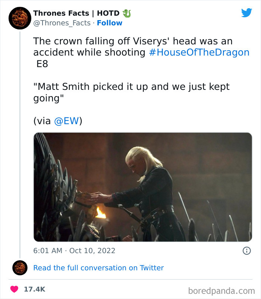261x299 pixels.
Task: Like the tweet with the heart icon
Action: (14, 289)
